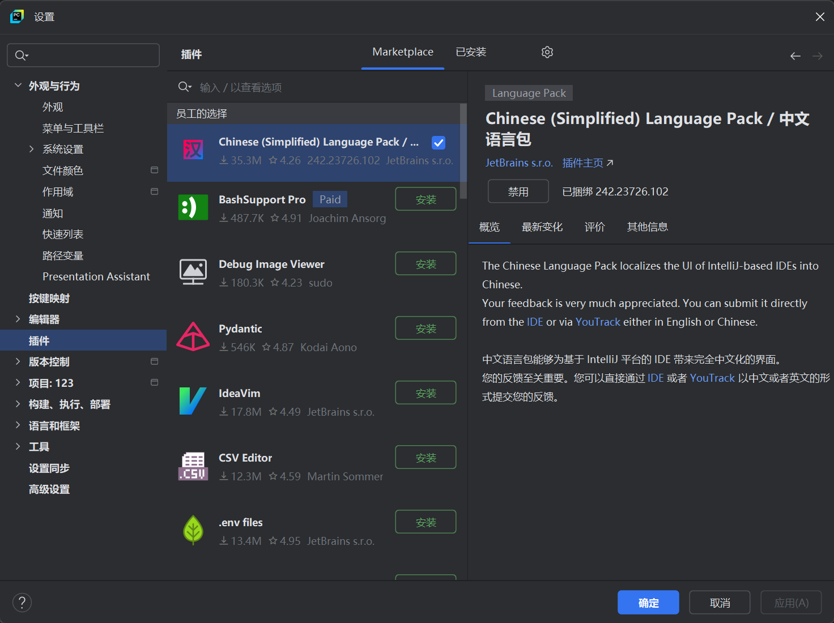Close the settings dialog window

pos(820,17)
